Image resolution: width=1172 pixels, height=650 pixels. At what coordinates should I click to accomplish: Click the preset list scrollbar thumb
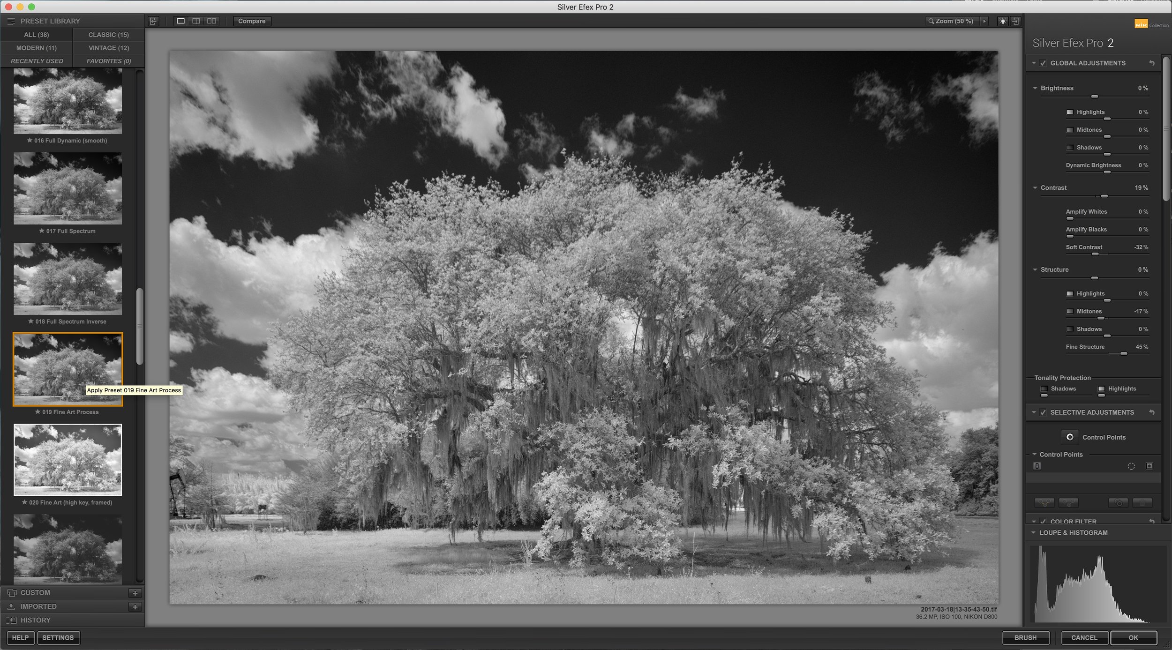[139, 326]
